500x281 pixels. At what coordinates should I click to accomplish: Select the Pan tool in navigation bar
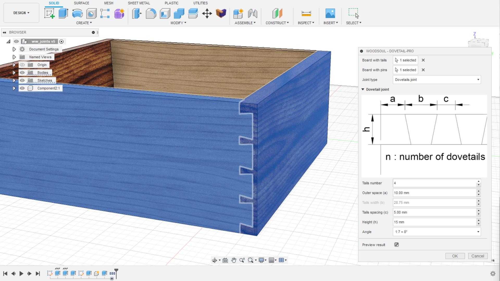point(234,260)
